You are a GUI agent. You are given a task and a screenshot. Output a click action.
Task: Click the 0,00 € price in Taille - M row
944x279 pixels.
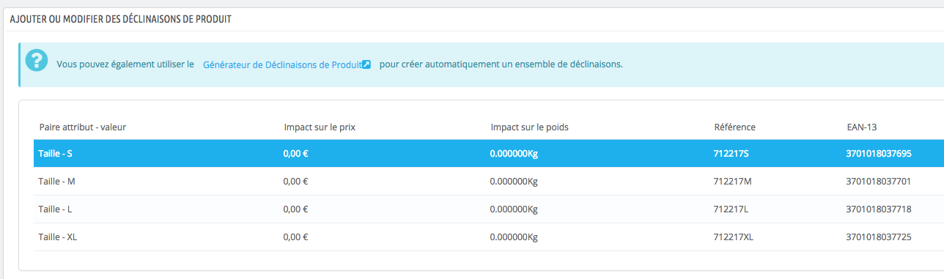pos(295,181)
